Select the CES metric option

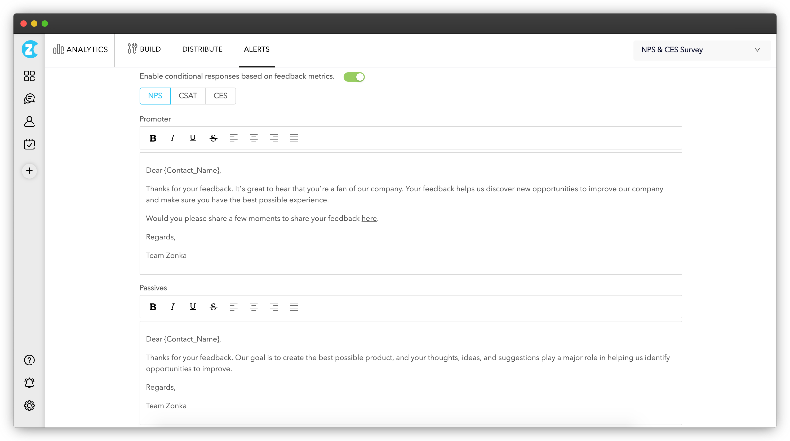pyautogui.click(x=220, y=96)
